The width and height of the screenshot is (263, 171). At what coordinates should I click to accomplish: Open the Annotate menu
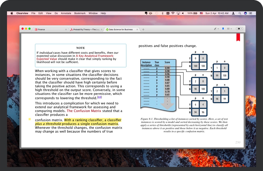tap(66, 13)
